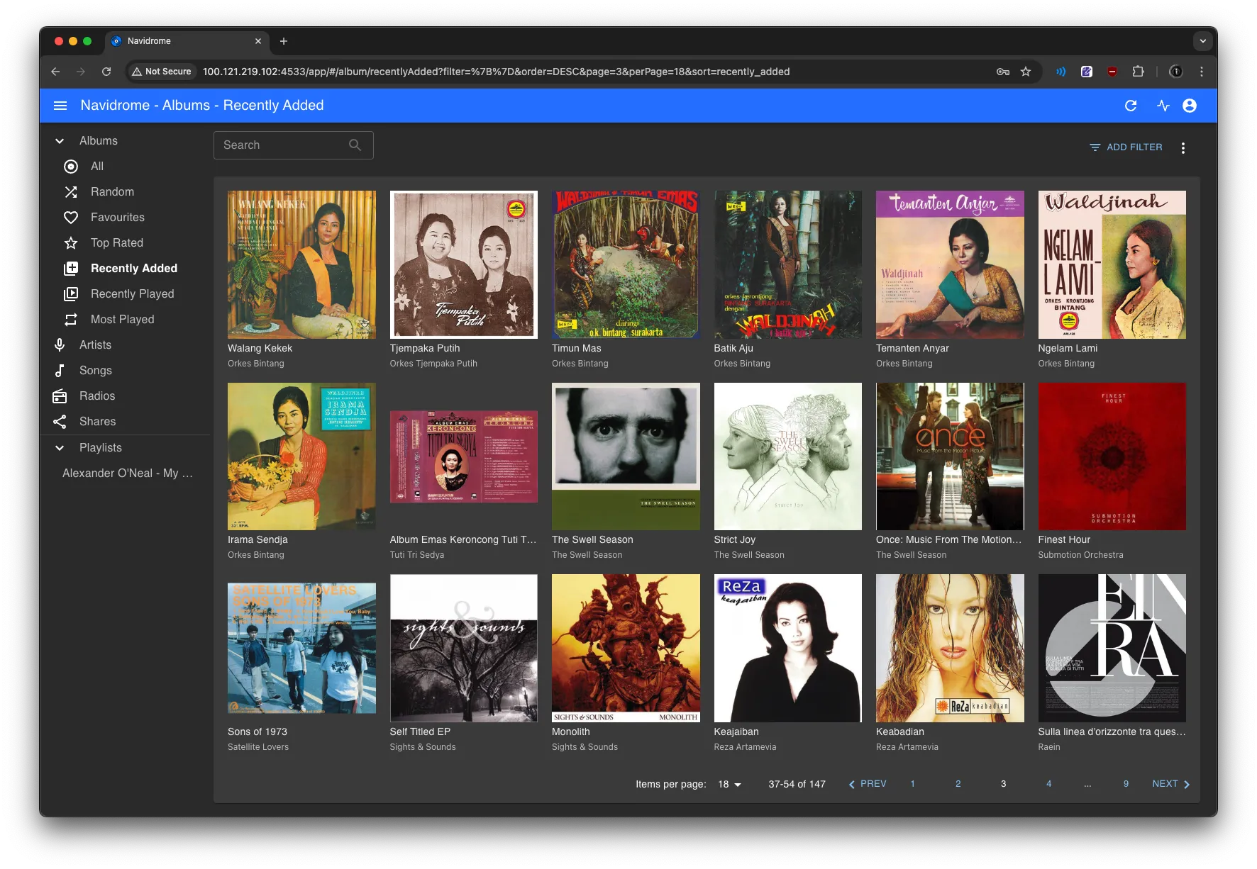The width and height of the screenshot is (1257, 869).
Task: Click the Raein artist link
Action: pos(1048,747)
